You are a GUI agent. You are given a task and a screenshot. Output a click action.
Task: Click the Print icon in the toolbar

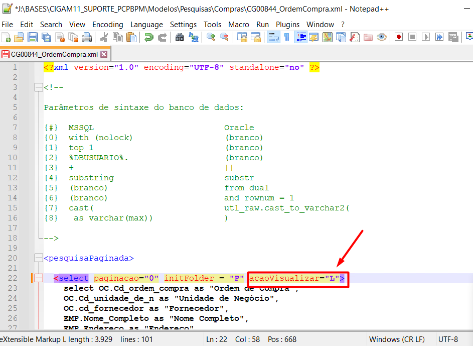pyautogui.click(x=87, y=37)
